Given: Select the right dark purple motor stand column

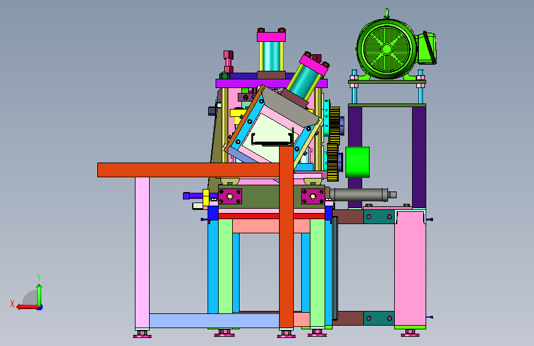Looking at the screenshot, I should 419,157.
